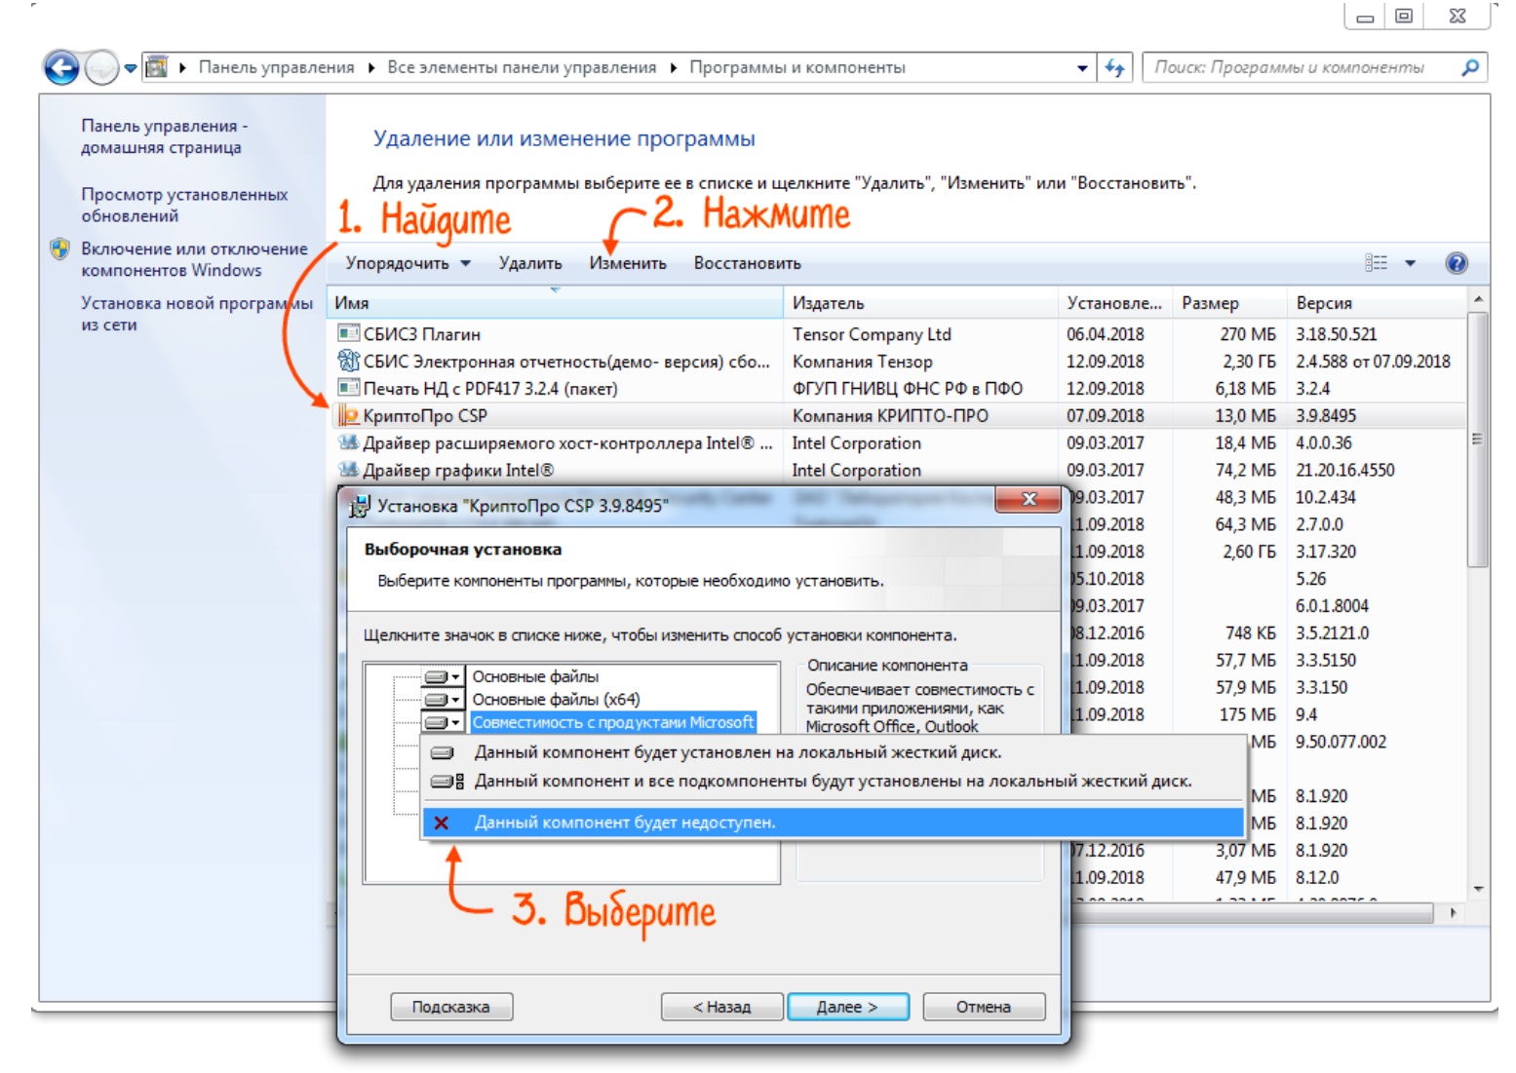This screenshot has height=1073, width=1516.
Task: Click the search magnifier icon
Action: (1471, 67)
